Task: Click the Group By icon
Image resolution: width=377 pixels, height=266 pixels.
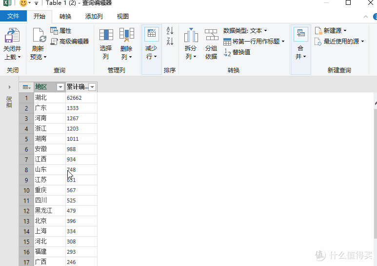Action: click(211, 36)
